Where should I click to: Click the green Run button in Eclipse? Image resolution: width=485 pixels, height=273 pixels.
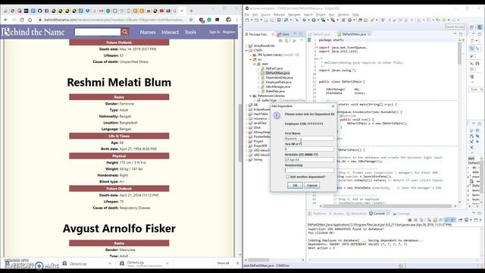[x=314, y=20]
